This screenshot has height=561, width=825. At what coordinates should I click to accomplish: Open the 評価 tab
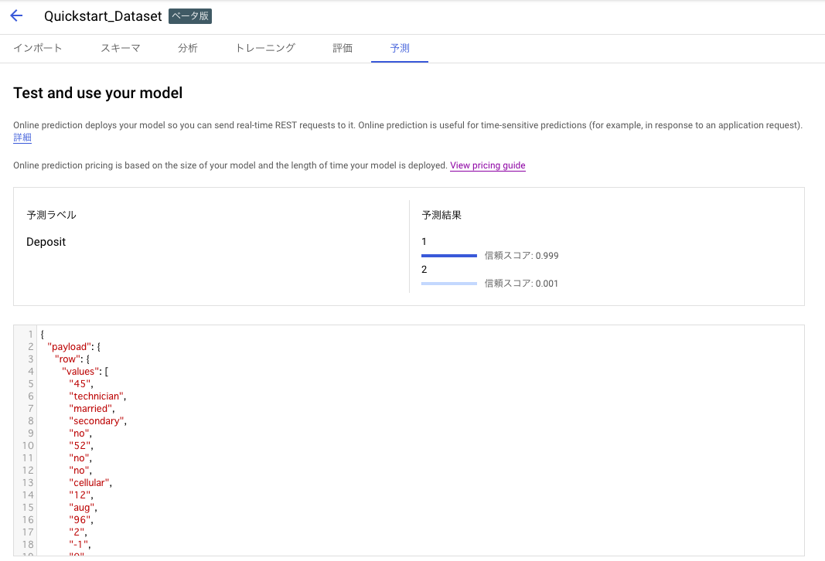coord(343,47)
